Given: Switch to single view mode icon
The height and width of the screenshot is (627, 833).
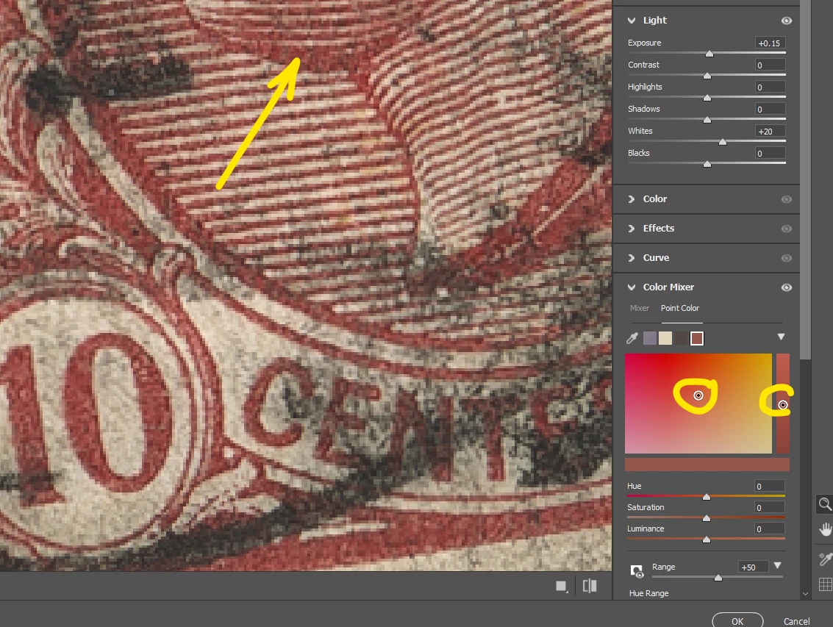Looking at the screenshot, I should [x=562, y=586].
